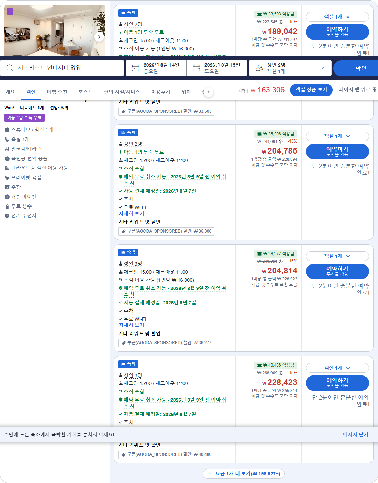
Task: Click info icon beside ₩268,909 price
Action: click(x=281, y=373)
